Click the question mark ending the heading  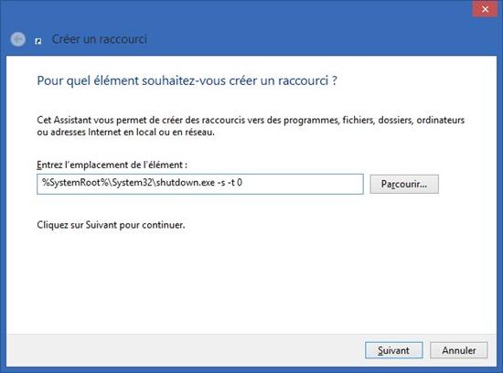pyautogui.click(x=334, y=80)
